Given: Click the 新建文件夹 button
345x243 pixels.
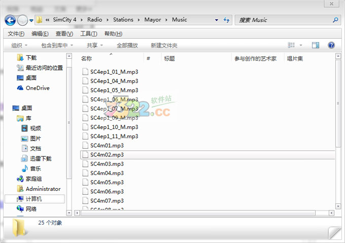Looking at the screenshot, I should coord(164,46).
